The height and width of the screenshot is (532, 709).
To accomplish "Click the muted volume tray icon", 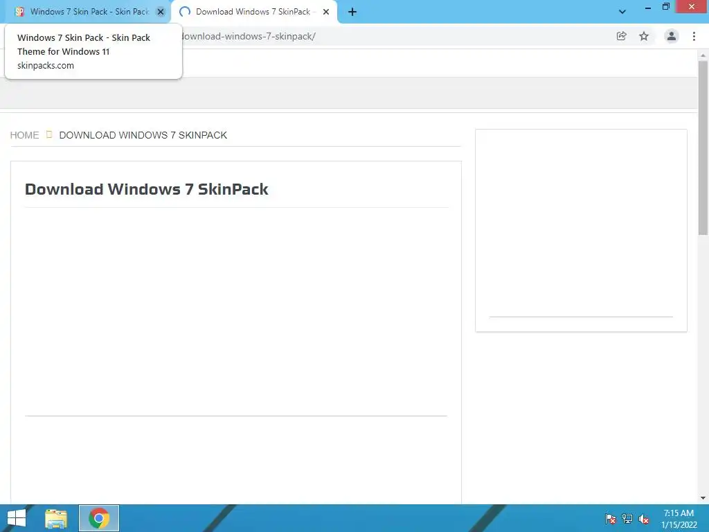I will click(x=644, y=519).
